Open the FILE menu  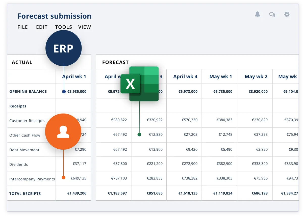click(x=22, y=27)
